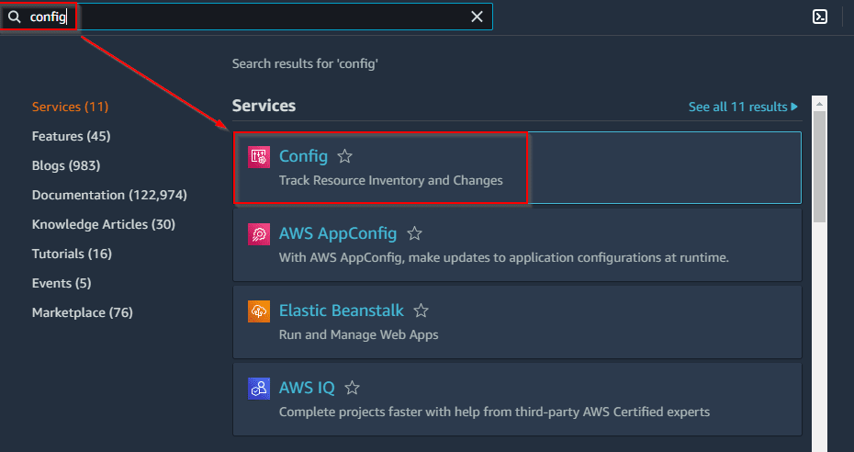Click AWS IQ 'Complete projects faster' description
Viewport: 854px width, 452px height.
[x=494, y=412]
